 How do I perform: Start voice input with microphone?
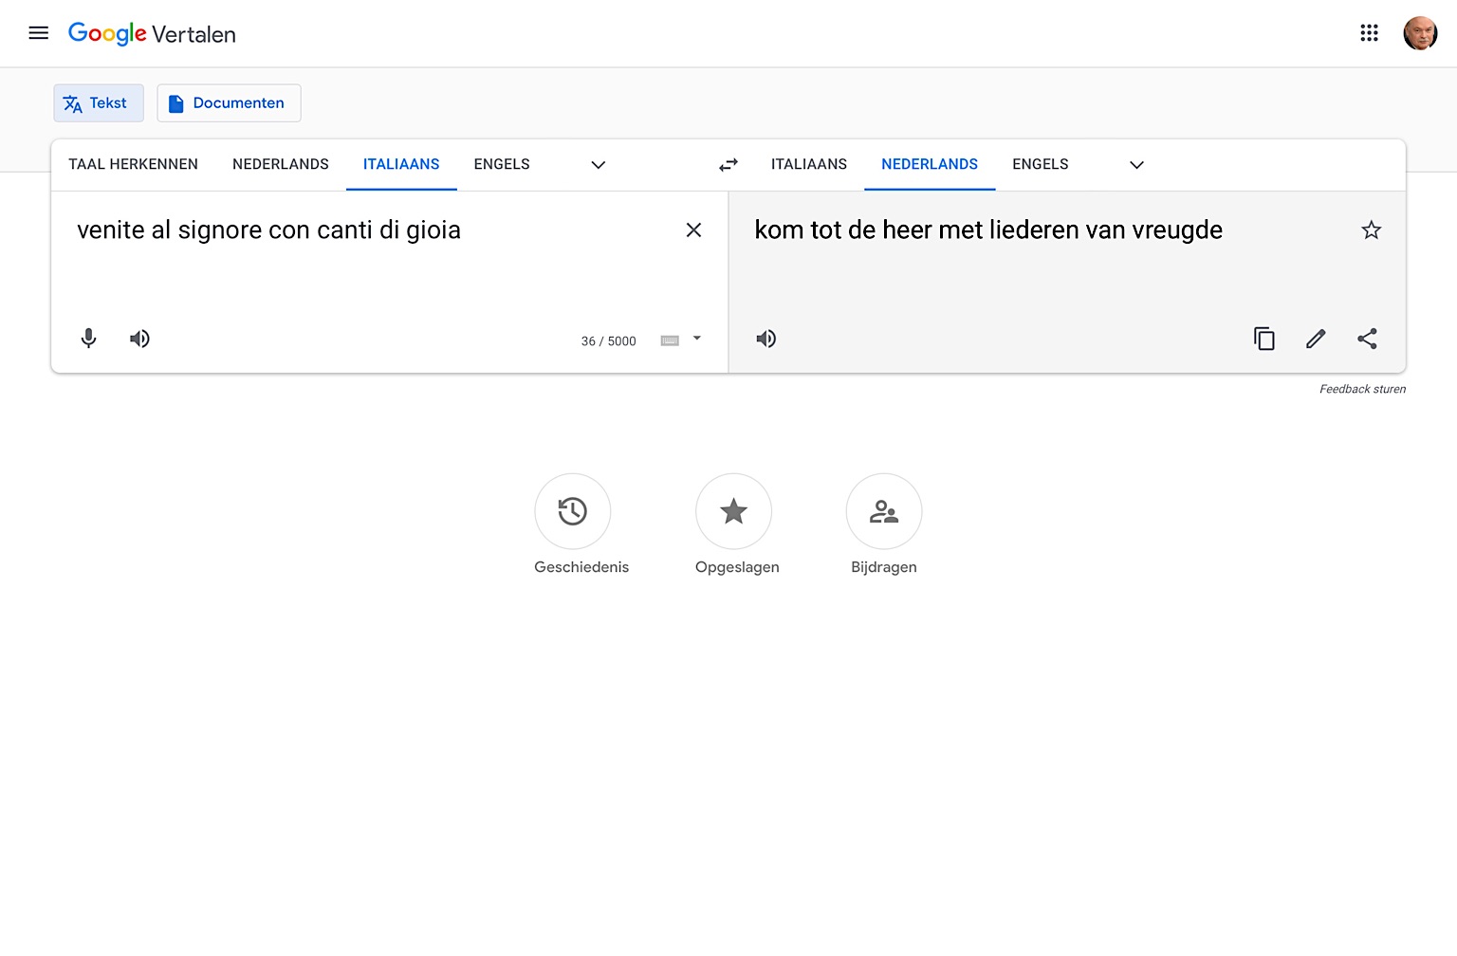click(x=88, y=339)
